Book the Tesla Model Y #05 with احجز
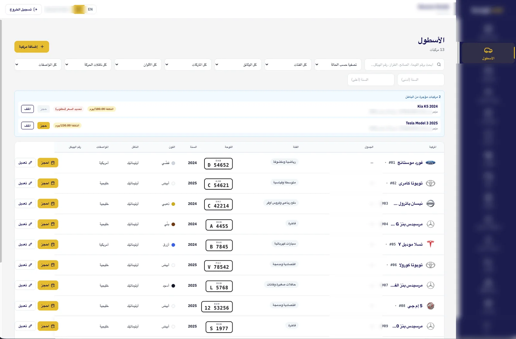This screenshot has height=339, width=516. tap(48, 244)
